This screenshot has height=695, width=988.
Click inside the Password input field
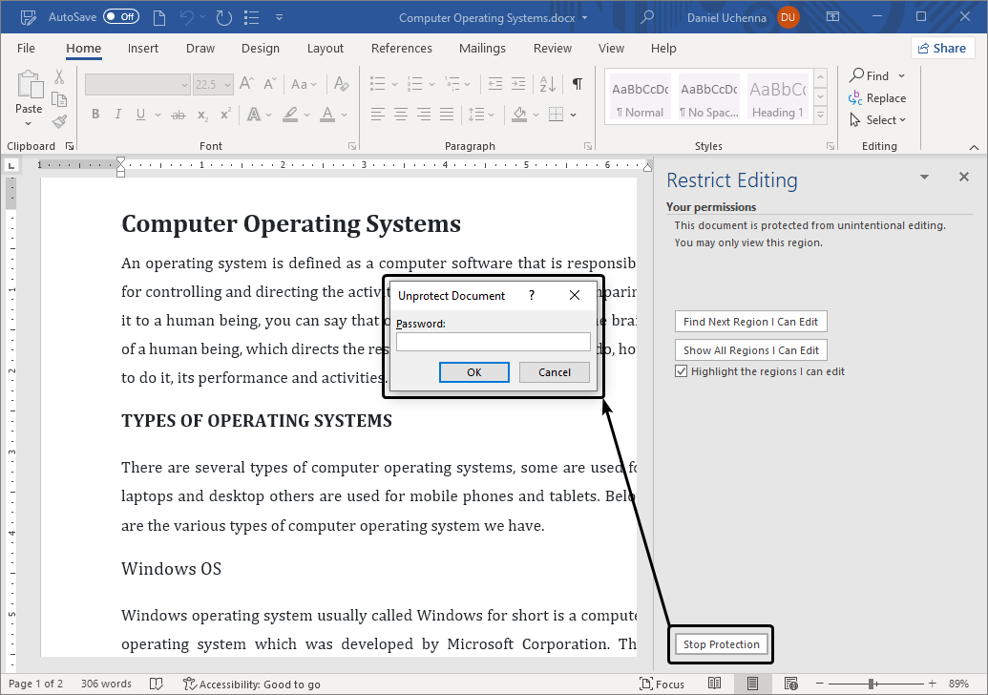pyautogui.click(x=493, y=342)
